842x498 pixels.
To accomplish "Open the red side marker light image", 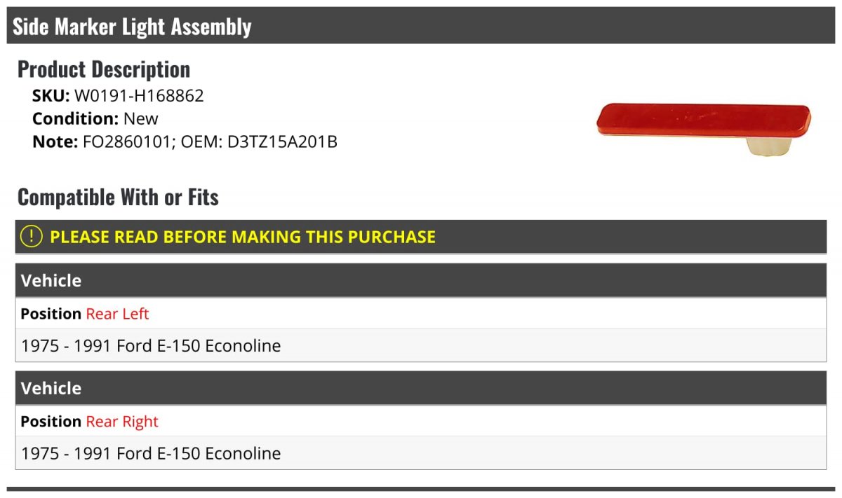I will (x=704, y=127).
